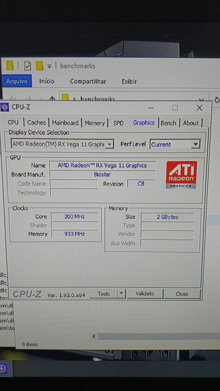
Task: Click the Explorer new folder quick-access icon
Action: 40,66
